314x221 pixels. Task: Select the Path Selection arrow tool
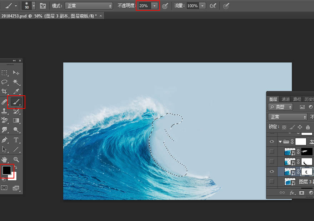[x=4, y=149]
